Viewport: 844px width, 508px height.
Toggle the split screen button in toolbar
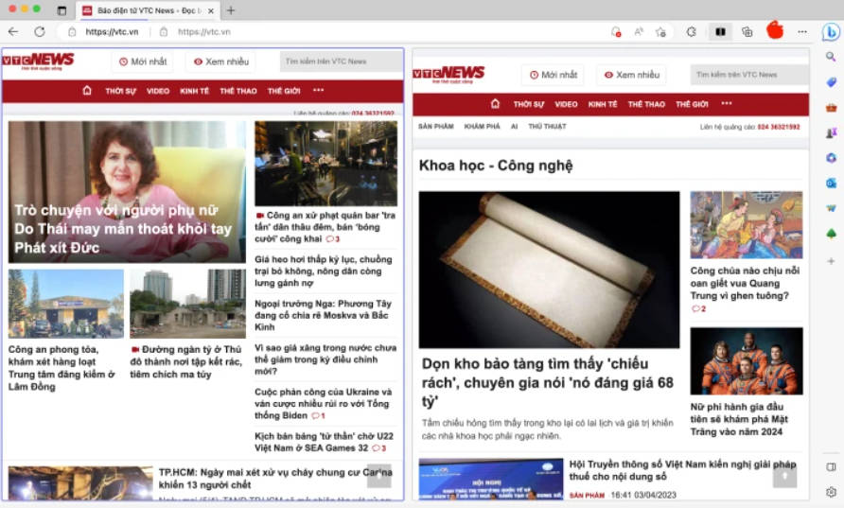(720, 31)
